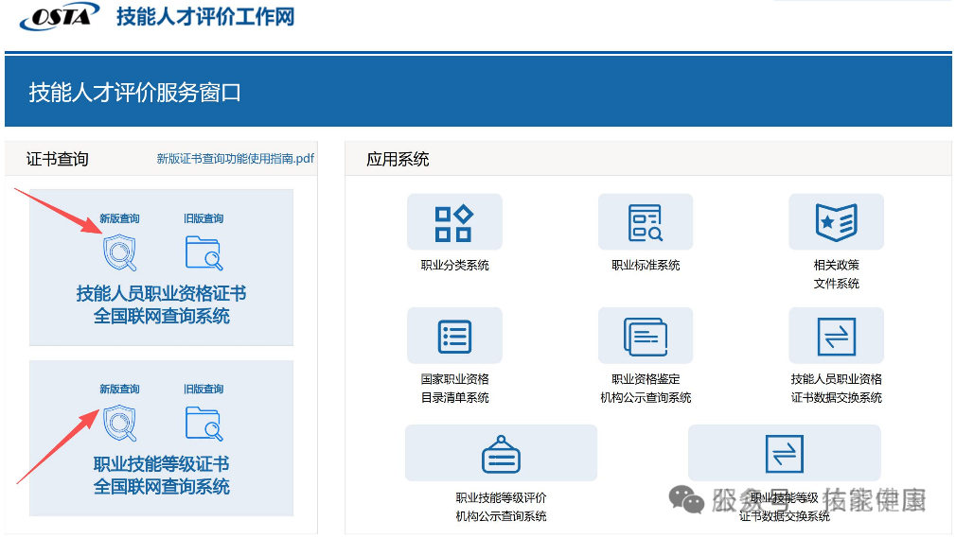Open the 职业分类系统 icon tile
The width and height of the screenshot is (956, 538).
coord(454,223)
